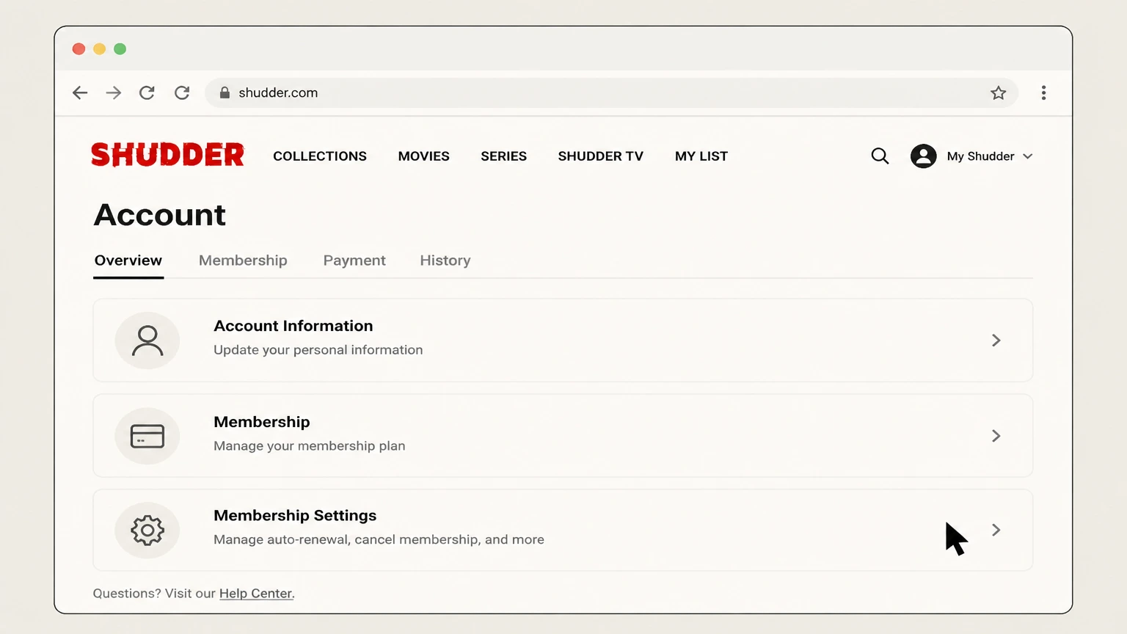Select the Overview tab
The width and height of the screenshot is (1127, 634).
(x=128, y=260)
